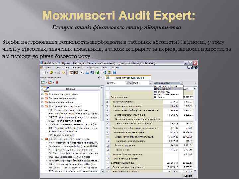239x179 pixels.
Task: Click the app menu icon left of menu bar
Action: (x=41, y=67)
